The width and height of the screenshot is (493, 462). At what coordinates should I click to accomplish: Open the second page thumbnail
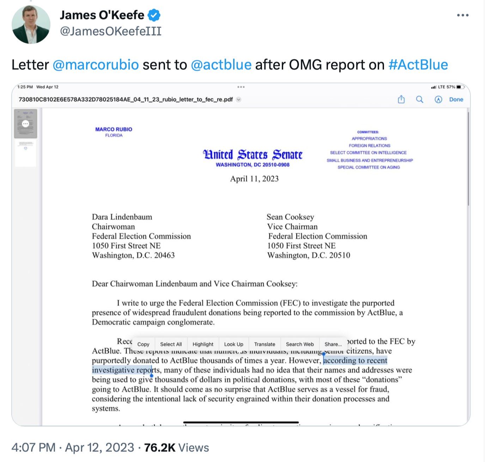pos(25,153)
